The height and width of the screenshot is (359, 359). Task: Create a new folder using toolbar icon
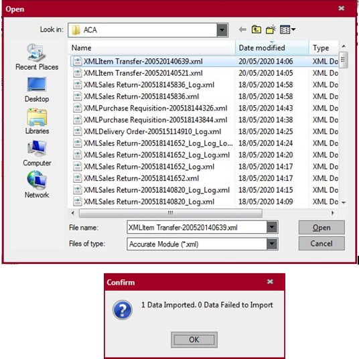(x=271, y=29)
